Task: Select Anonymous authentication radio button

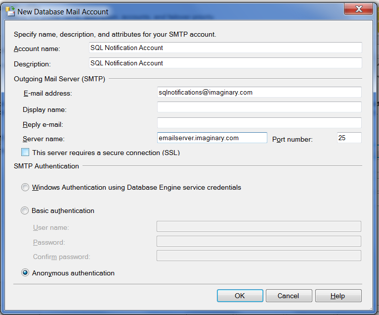Action: pyautogui.click(x=25, y=273)
